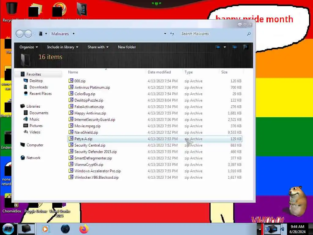Sort by Date modified column header
This screenshot has height=235, width=313.
pos(159,72)
